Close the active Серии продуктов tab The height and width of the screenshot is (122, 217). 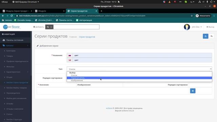point(96,11)
